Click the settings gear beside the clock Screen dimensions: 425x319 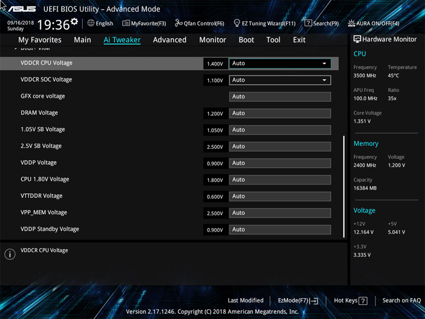point(74,21)
